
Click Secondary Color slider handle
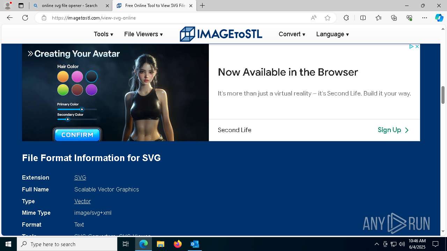(68, 119)
